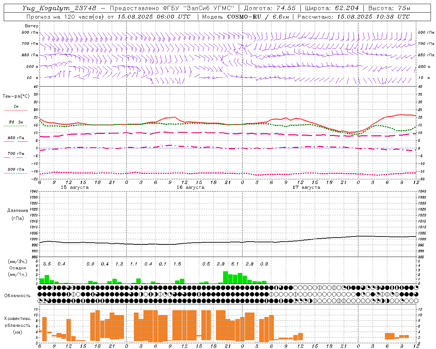The image size is (436, 349).
Task: Click the 850 гПа temperature legend entry
Action: coord(16,138)
